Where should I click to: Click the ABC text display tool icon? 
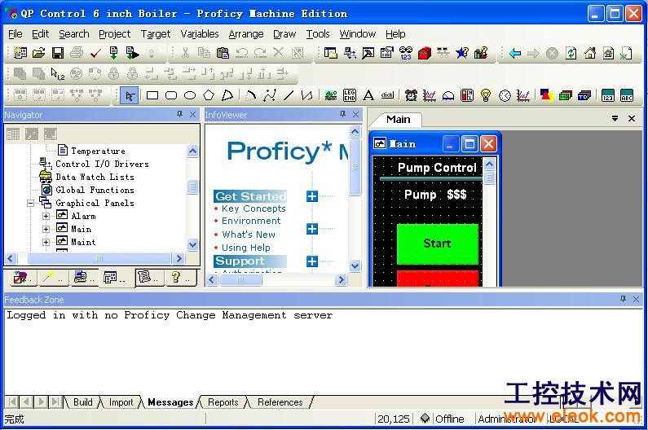pos(627,95)
